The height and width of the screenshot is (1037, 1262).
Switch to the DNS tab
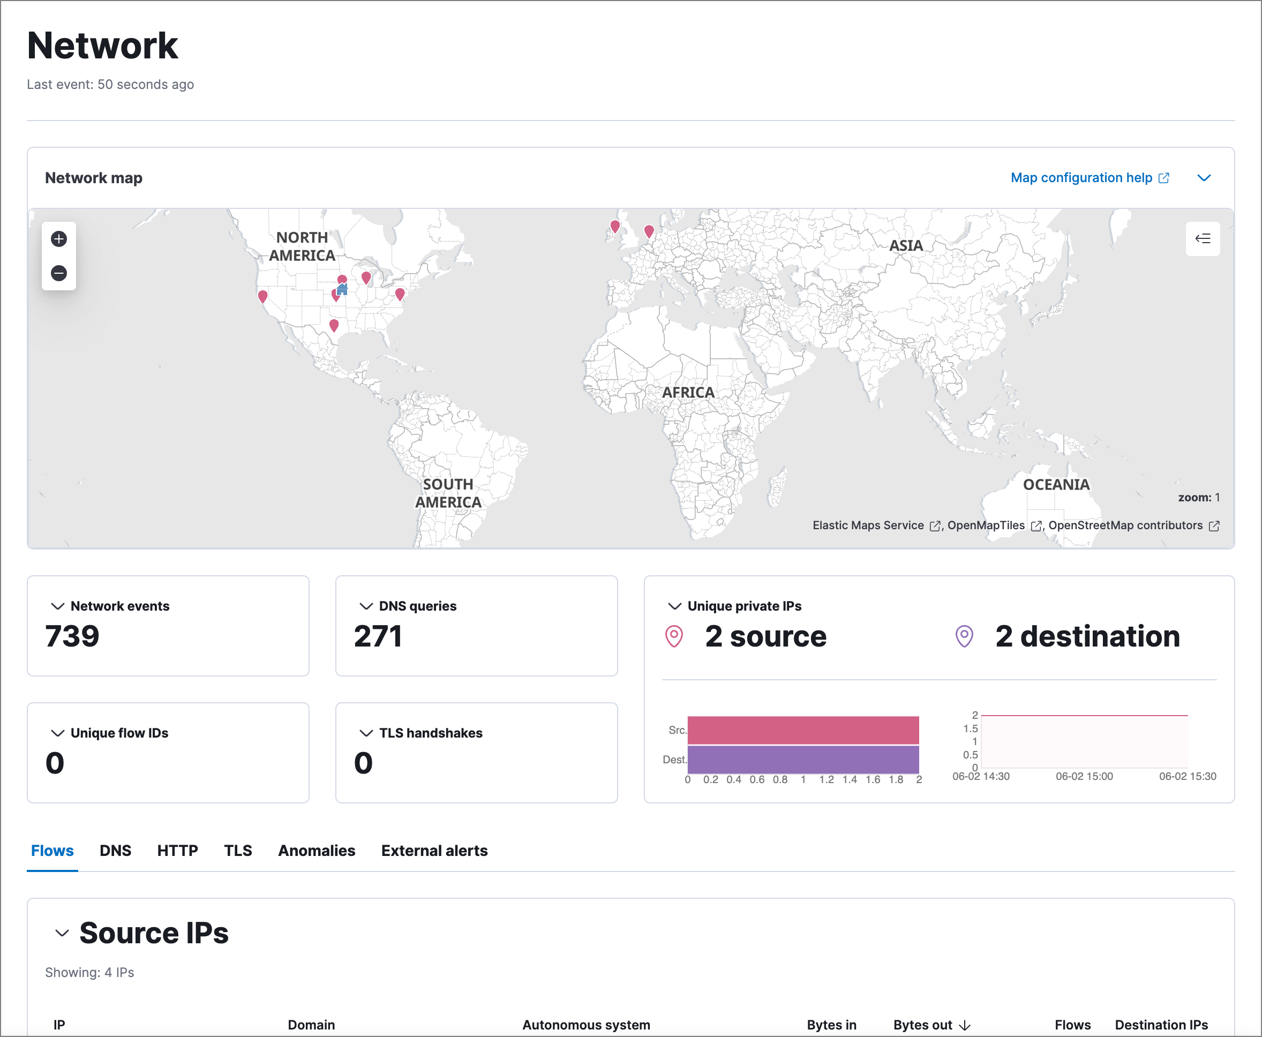(115, 851)
